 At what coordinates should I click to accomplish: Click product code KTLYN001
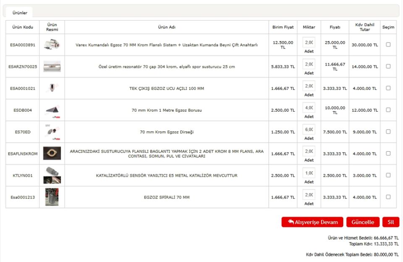click(23, 176)
